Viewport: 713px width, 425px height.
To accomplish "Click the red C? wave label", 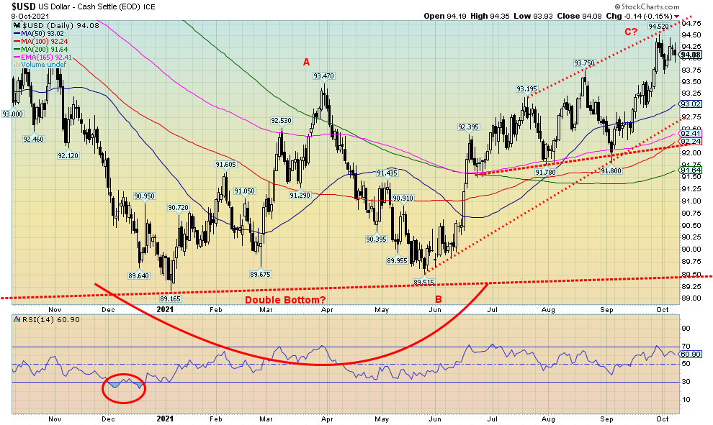I will [x=631, y=31].
